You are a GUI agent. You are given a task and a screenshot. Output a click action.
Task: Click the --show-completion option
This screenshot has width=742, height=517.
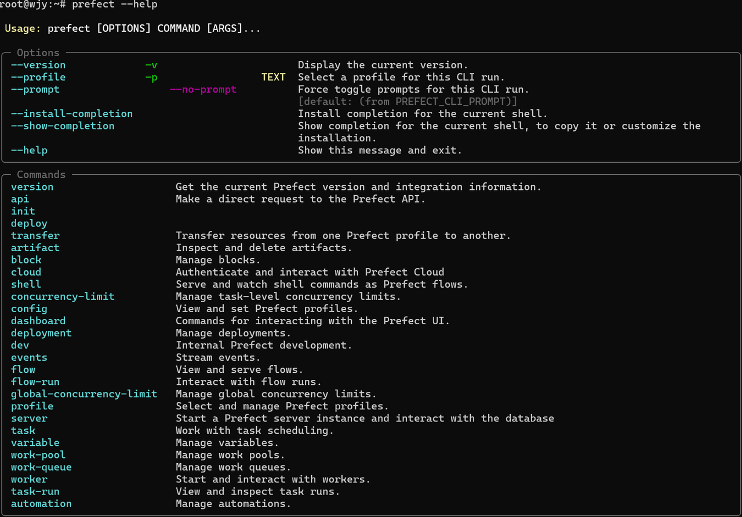(63, 126)
